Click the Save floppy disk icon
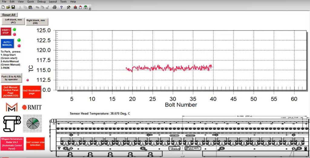Image resolution: width=310 pixels, height=158 pixels. point(13,7)
